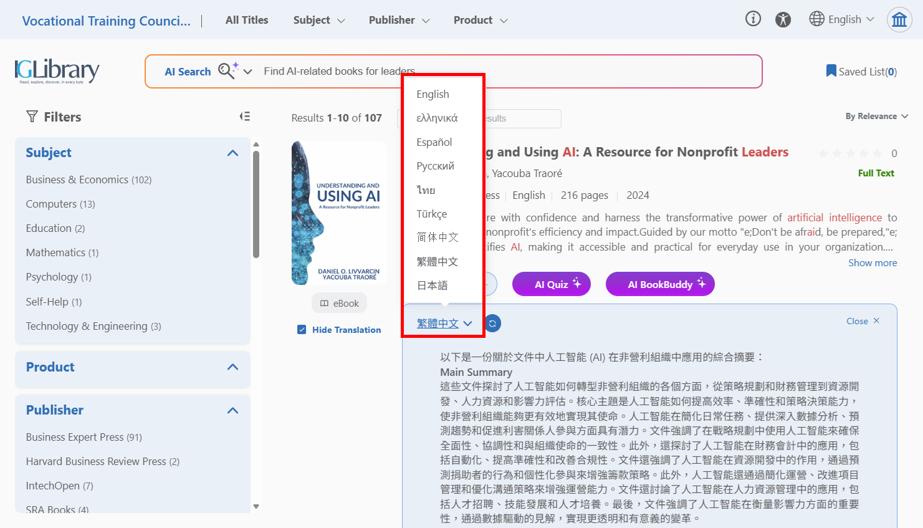
Task: Open the Saved List bookmark
Action: click(x=861, y=72)
